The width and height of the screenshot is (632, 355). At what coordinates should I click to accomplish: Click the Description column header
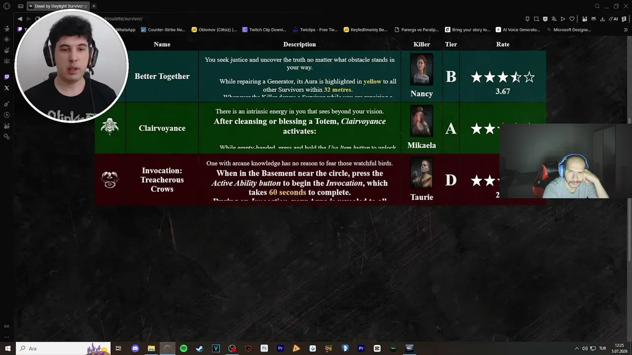[299, 44]
